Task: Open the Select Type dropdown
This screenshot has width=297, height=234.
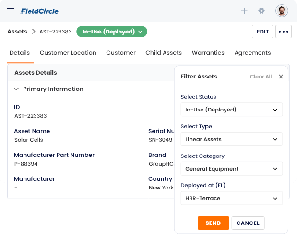Action: pos(231,139)
